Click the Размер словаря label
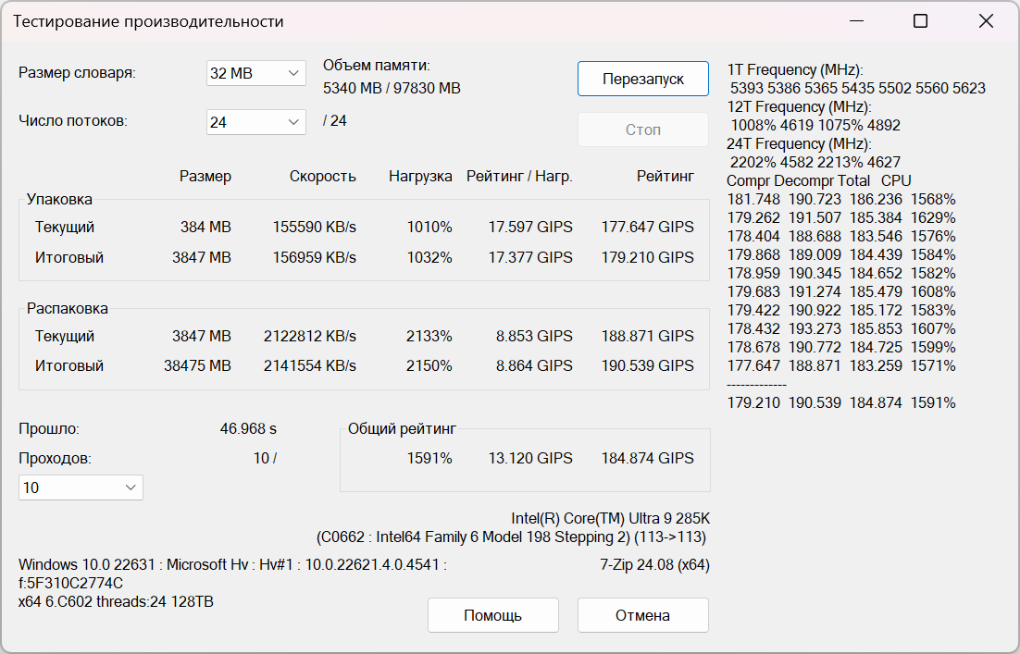Viewport: 1020px width, 654px height. pos(77,73)
